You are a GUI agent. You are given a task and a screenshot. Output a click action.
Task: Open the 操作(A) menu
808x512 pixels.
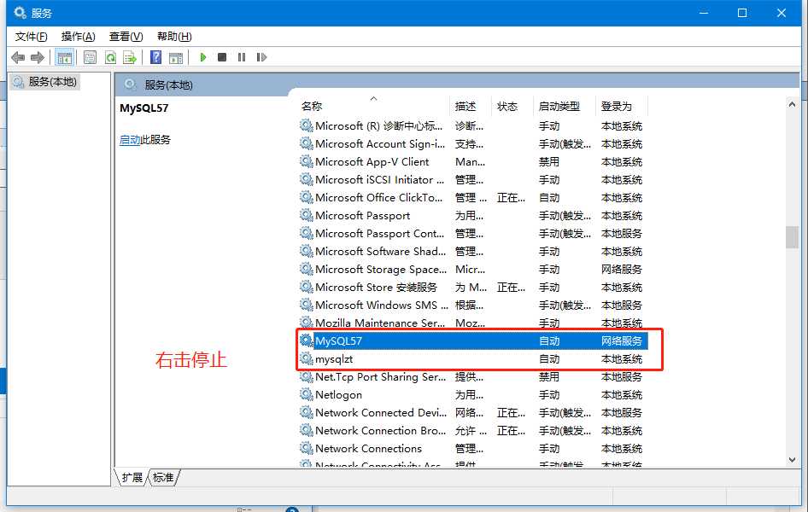click(79, 37)
